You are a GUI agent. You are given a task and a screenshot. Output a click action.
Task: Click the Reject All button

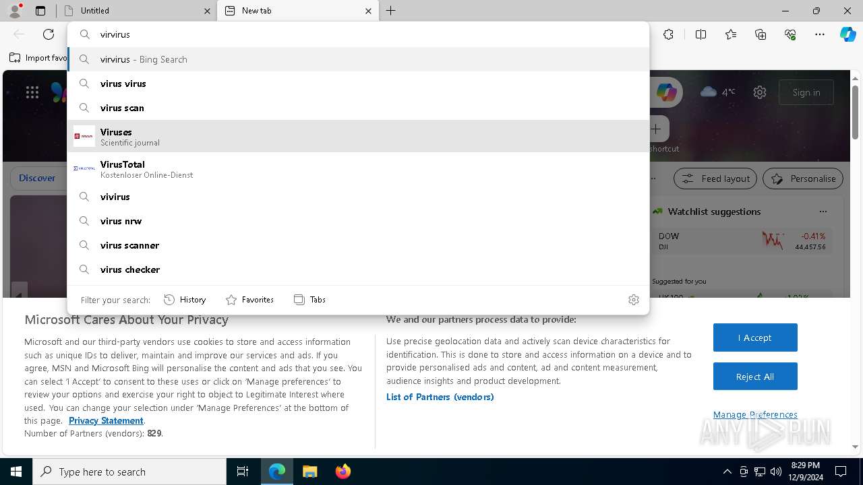[755, 377]
